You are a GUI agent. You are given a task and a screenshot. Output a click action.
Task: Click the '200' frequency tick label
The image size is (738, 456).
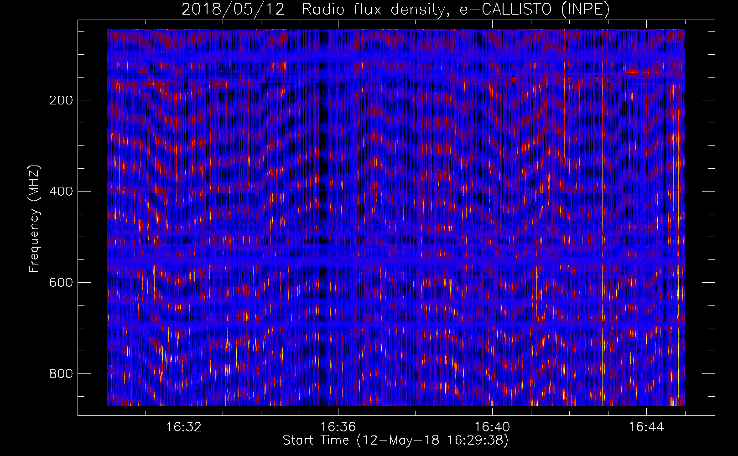61,100
